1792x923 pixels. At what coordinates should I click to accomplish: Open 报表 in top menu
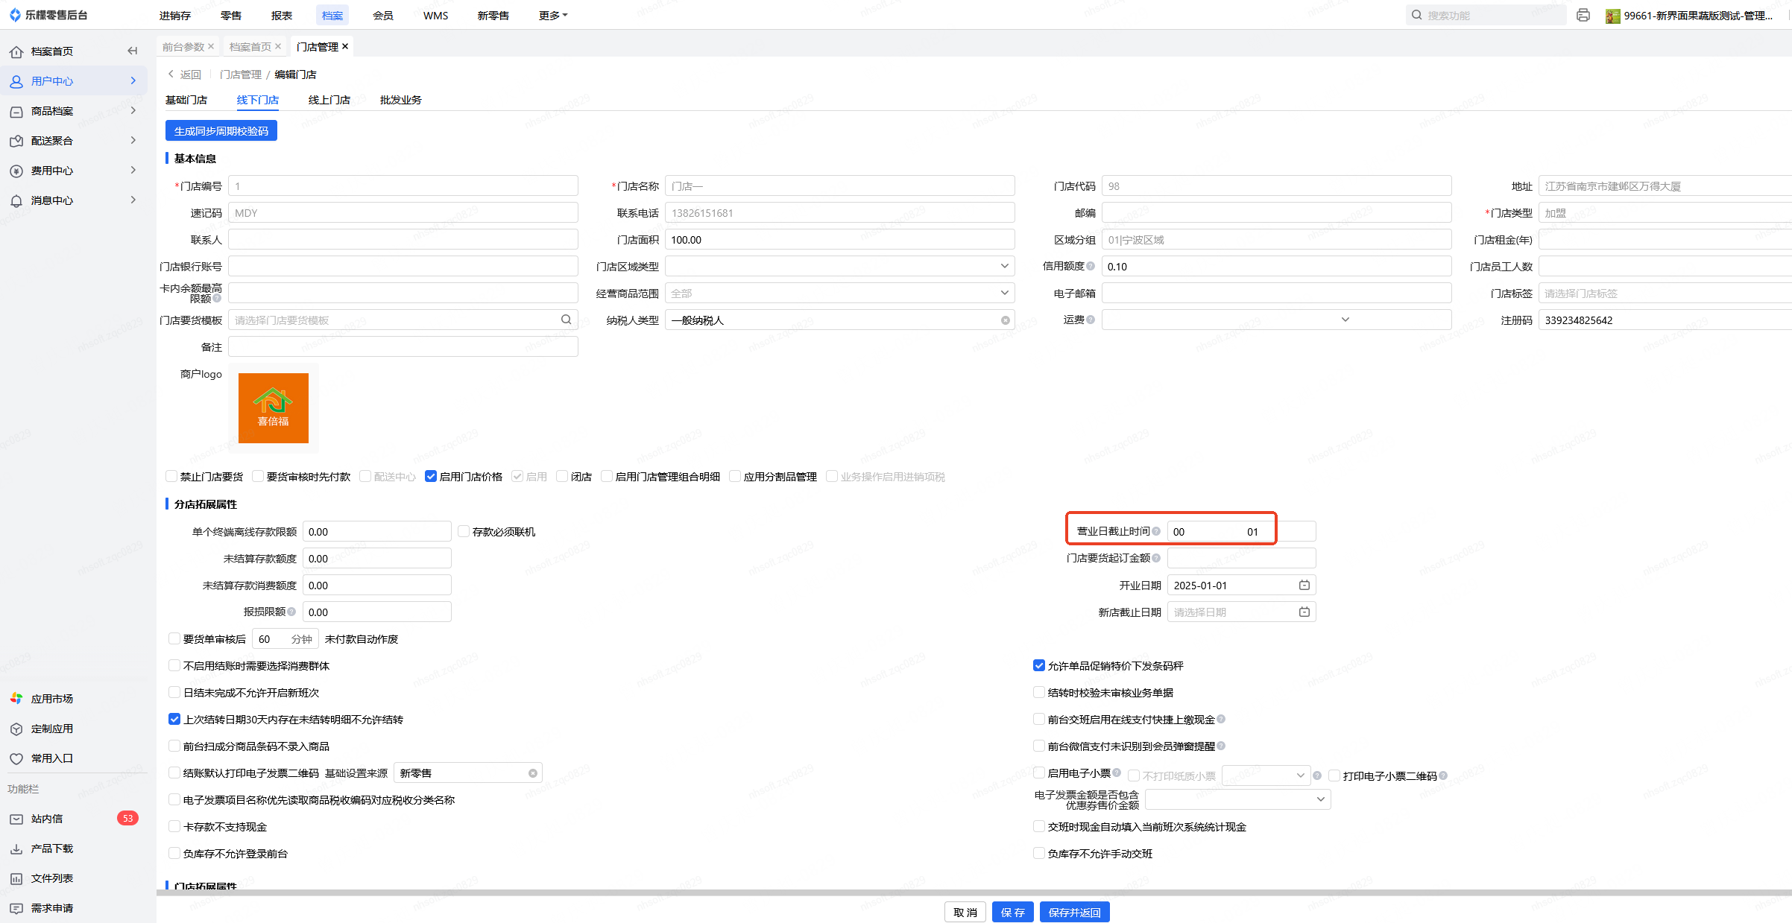[x=282, y=15]
